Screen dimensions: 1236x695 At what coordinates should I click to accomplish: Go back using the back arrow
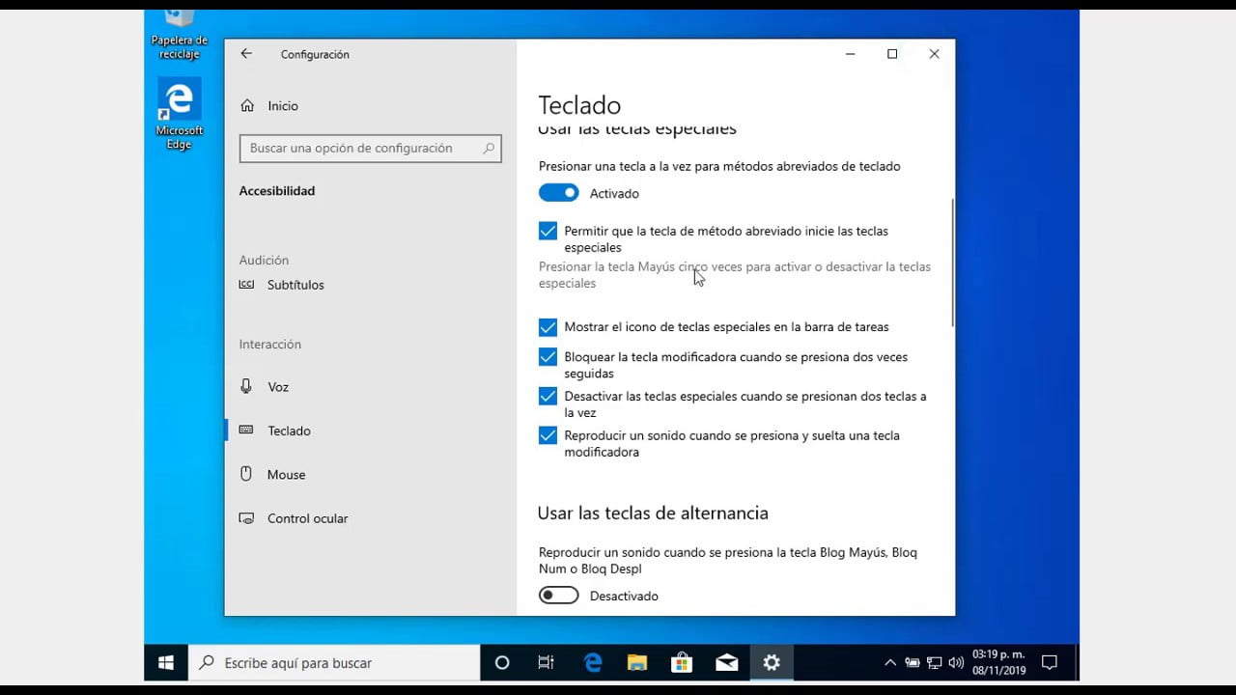pos(246,54)
